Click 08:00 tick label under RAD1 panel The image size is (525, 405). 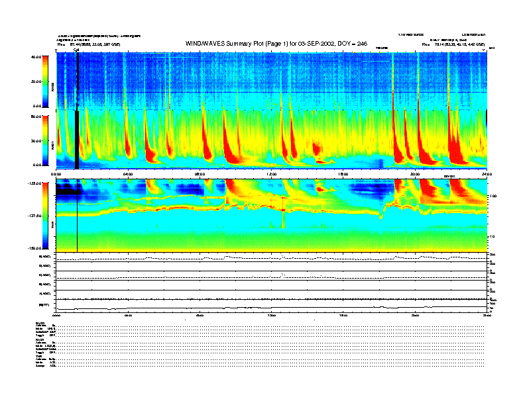(x=200, y=174)
